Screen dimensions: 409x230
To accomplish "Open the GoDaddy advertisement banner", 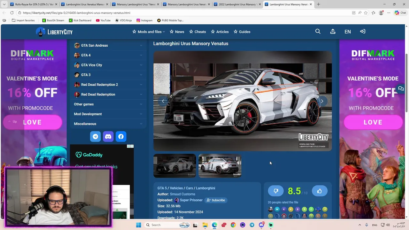I will (x=102, y=181).
